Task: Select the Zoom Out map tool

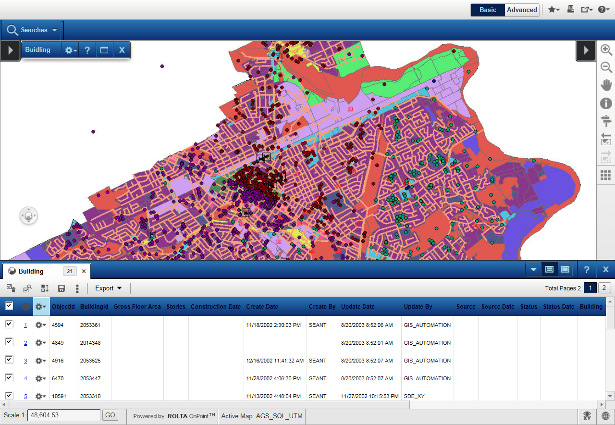Action: pyautogui.click(x=606, y=67)
